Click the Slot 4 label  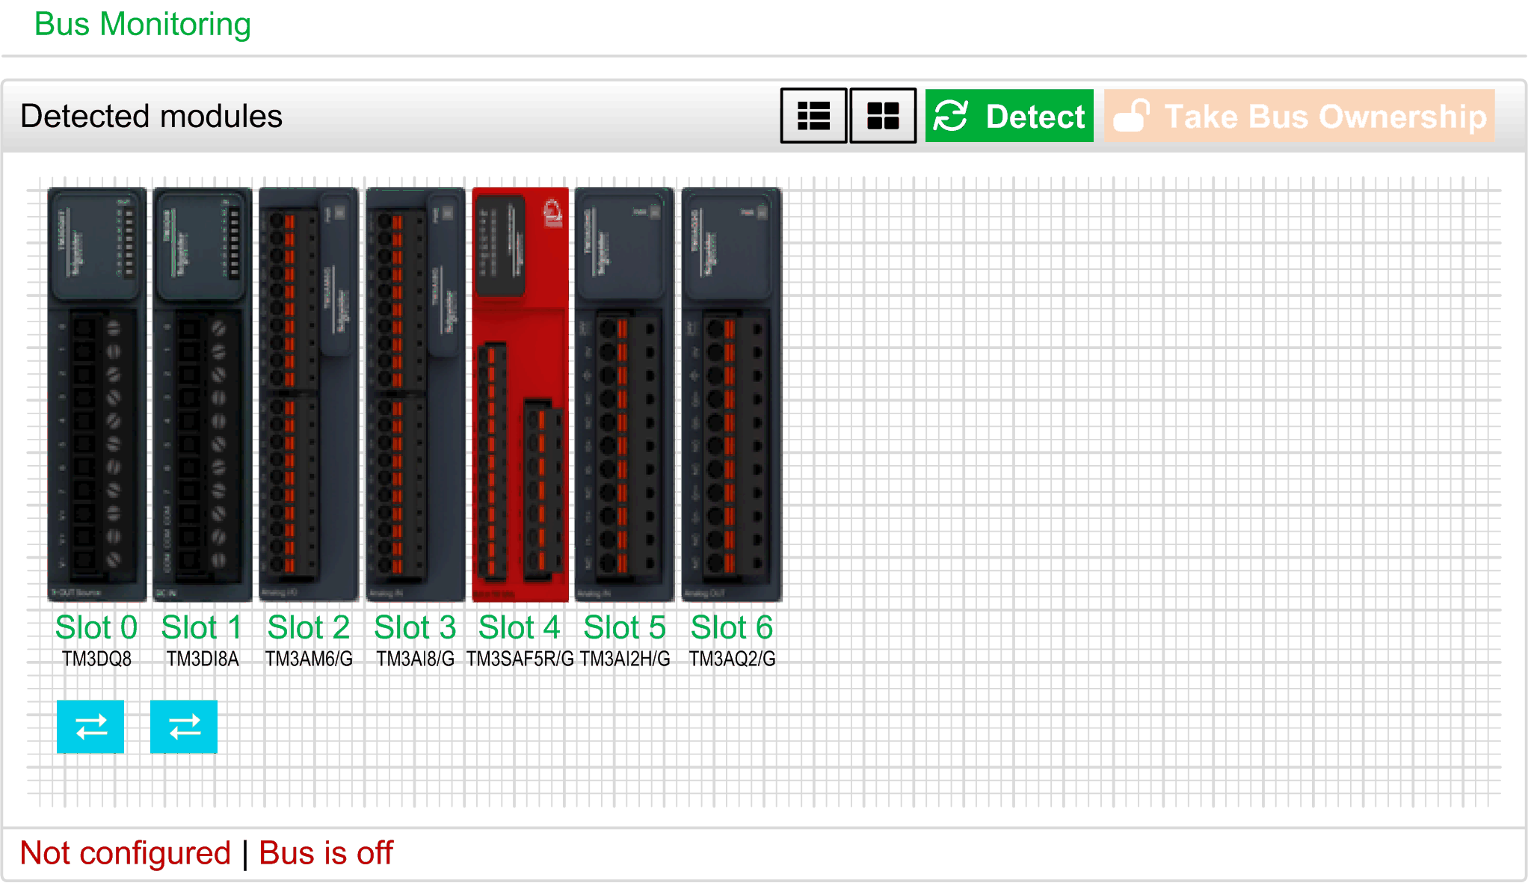(x=520, y=627)
